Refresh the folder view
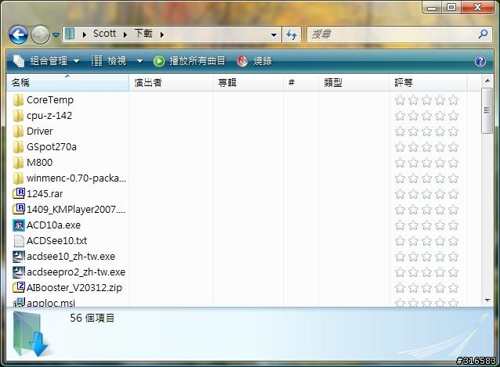This screenshot has height=367, width=500. coord(292,34)
